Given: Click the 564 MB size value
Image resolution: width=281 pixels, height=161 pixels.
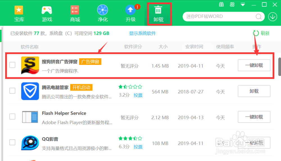Looking at the screenshot, I should [x=160, y=92].
